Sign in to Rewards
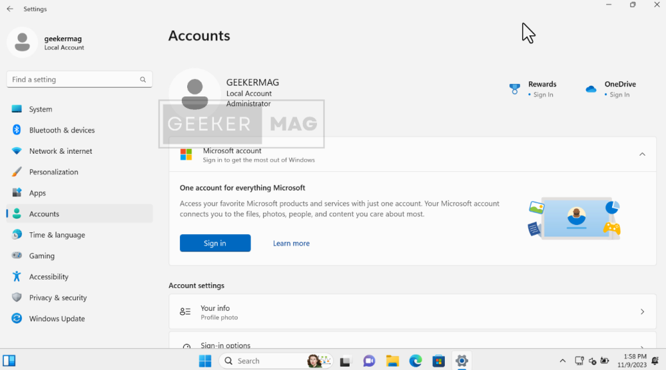Screen dimensions: 666x370 point(543,94)
